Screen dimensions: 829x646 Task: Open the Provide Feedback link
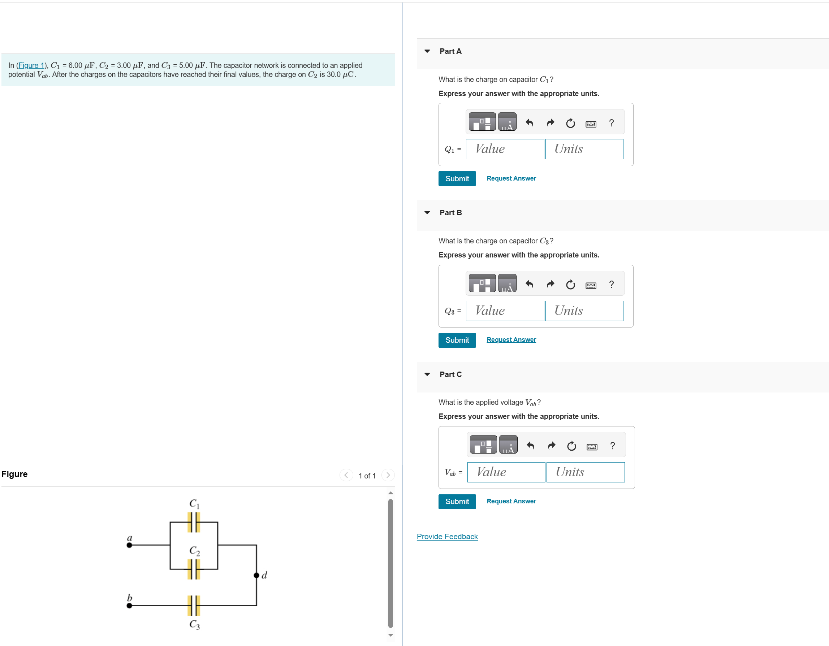[447, 536]
